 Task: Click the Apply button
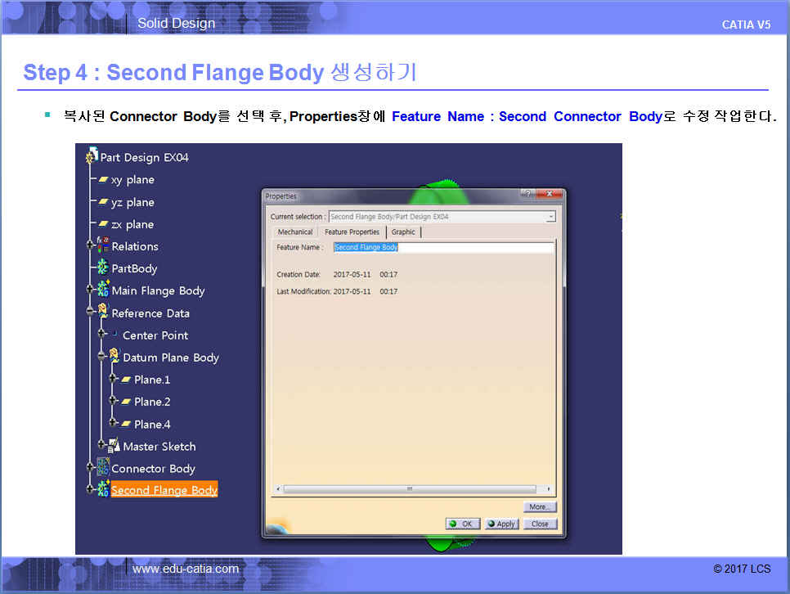click(500, 524)
